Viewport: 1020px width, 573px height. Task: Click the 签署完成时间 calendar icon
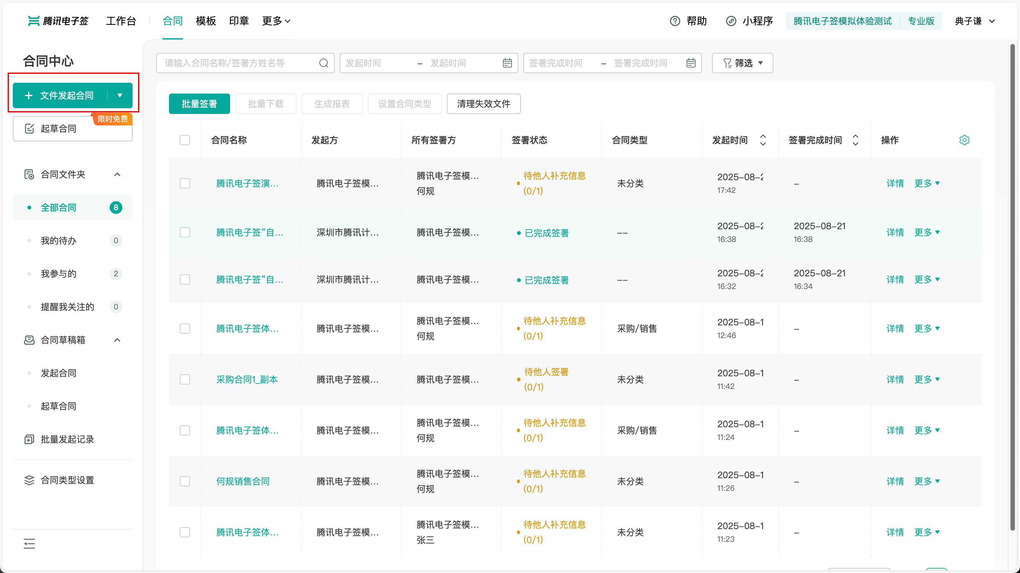(x=690, y=63)
